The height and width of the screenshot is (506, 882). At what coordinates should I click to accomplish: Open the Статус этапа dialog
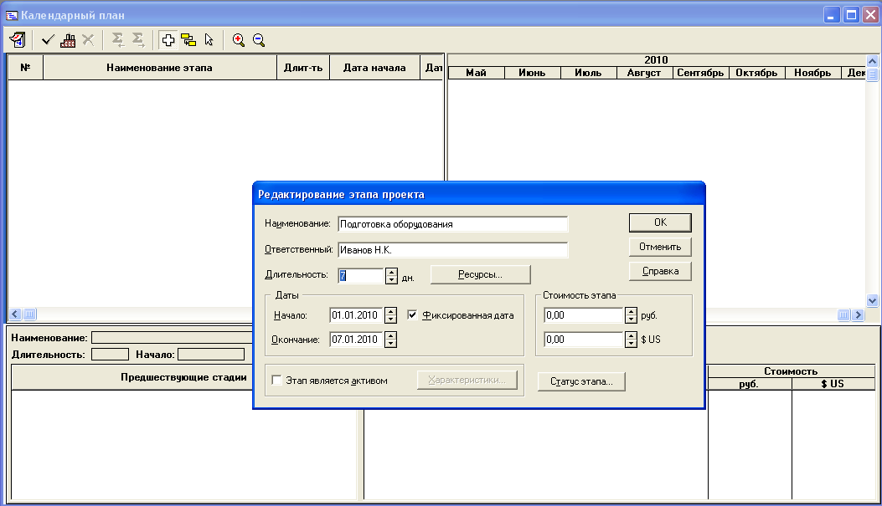pos(581,381)
